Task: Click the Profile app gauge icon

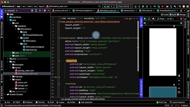Action: click(x=155, y=7)
